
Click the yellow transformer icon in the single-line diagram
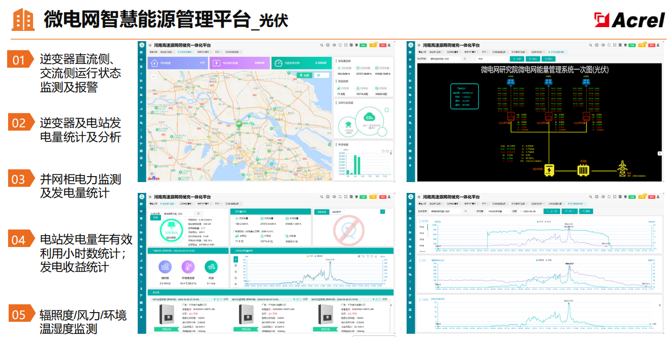pyautogui.click(x=583, y=170)
